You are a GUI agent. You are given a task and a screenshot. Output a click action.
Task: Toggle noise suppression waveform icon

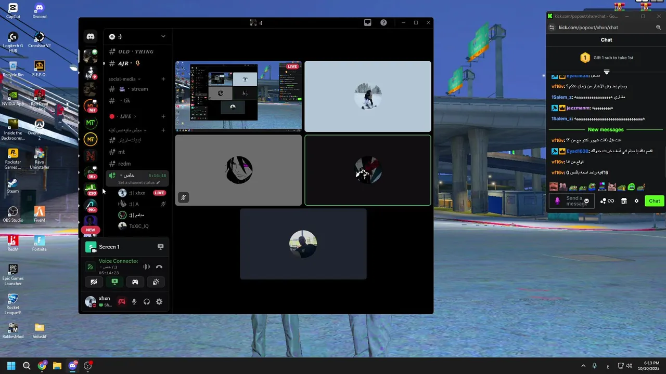(x=147, y=267)
